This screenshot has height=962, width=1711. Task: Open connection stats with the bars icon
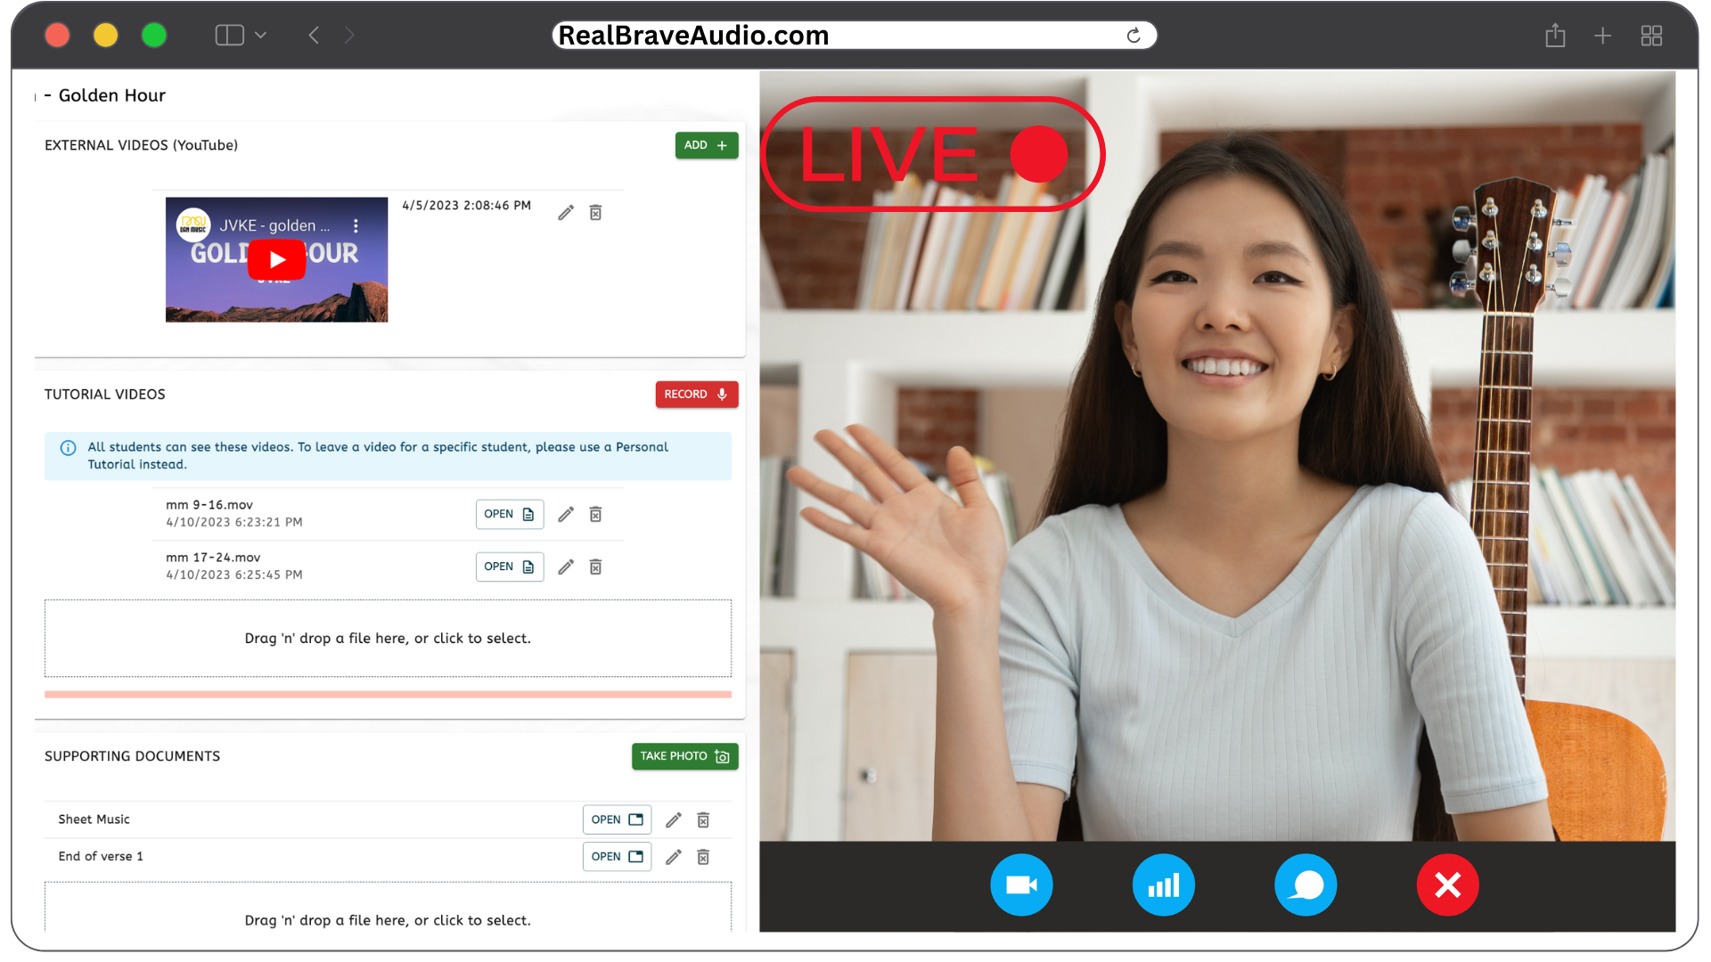click(1163, 885)
